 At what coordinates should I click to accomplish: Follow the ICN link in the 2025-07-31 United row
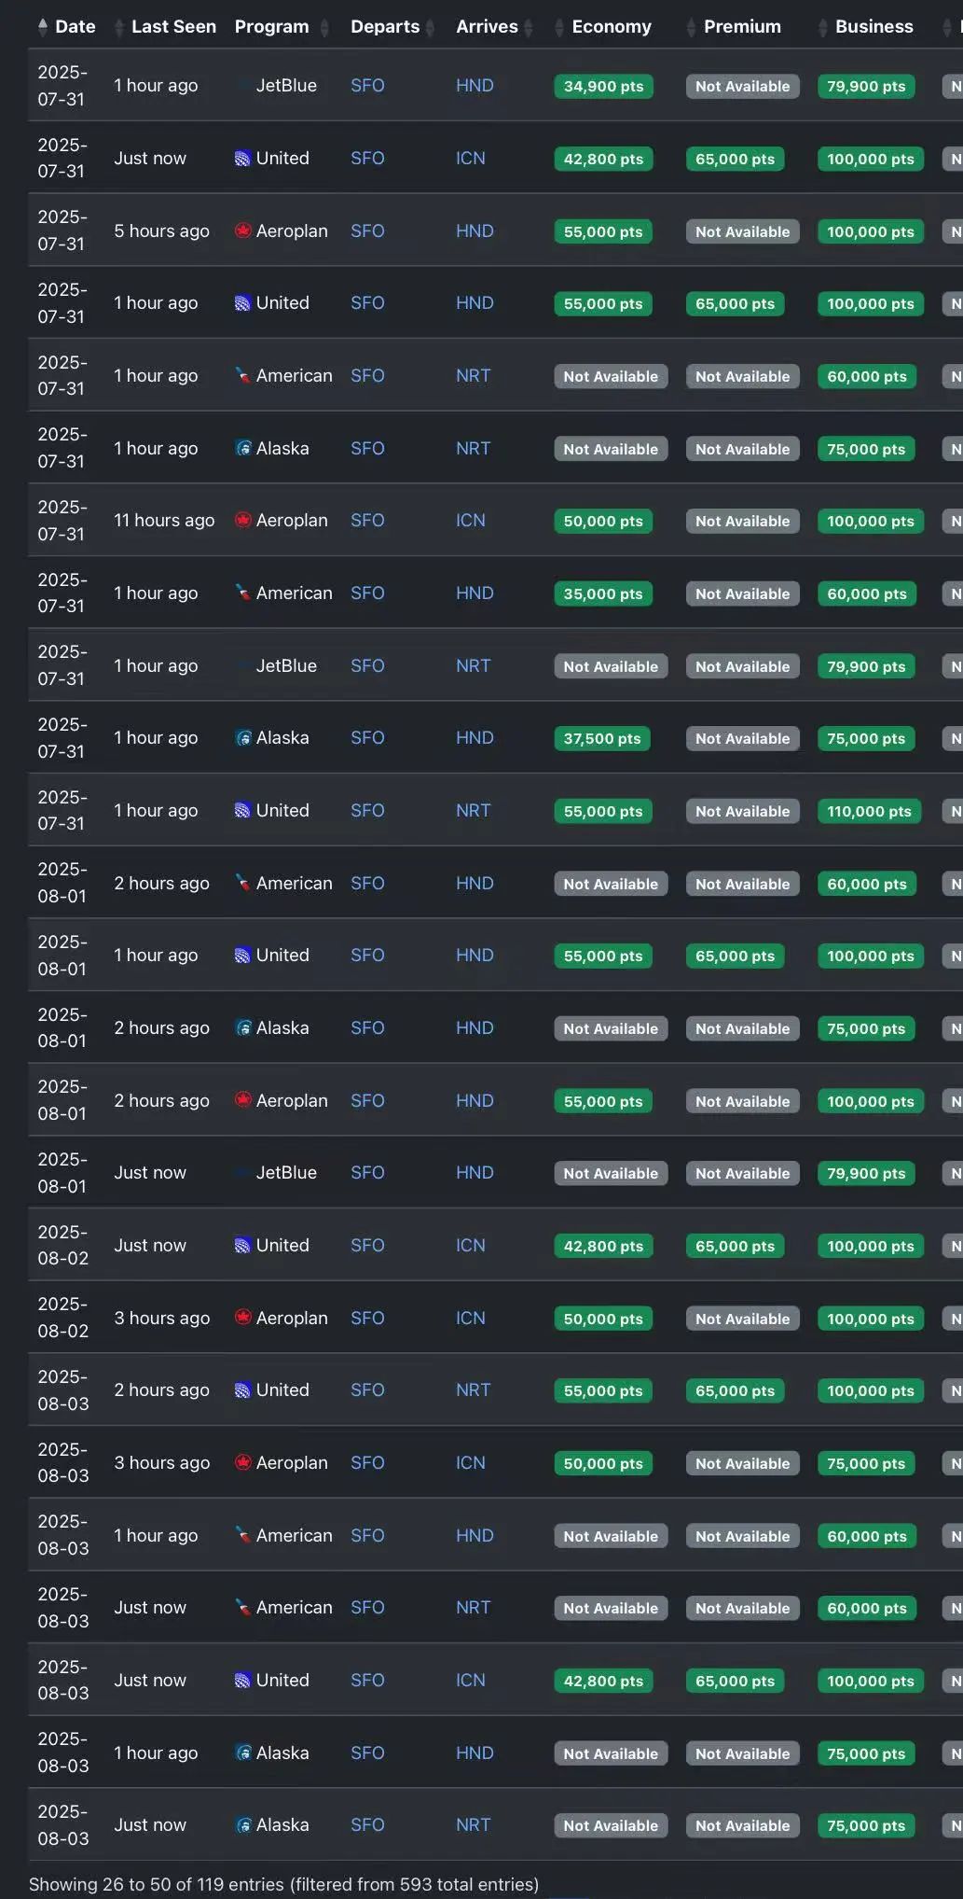coord(471,159)
